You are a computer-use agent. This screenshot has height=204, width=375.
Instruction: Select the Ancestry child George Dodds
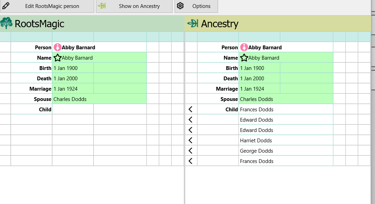[286, 151]
